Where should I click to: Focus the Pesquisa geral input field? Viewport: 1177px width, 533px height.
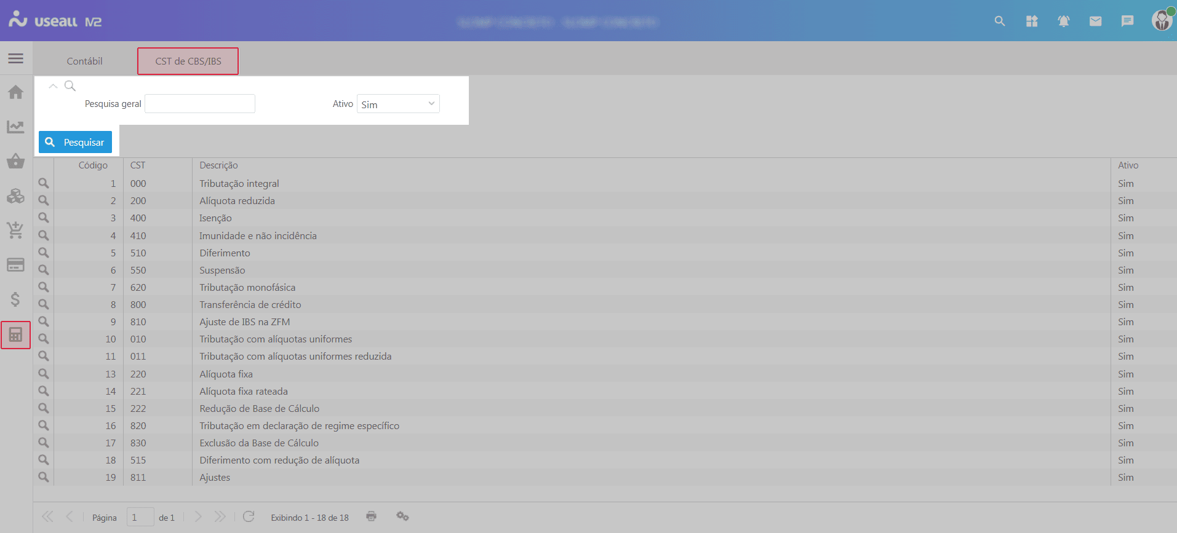(200, 104)
